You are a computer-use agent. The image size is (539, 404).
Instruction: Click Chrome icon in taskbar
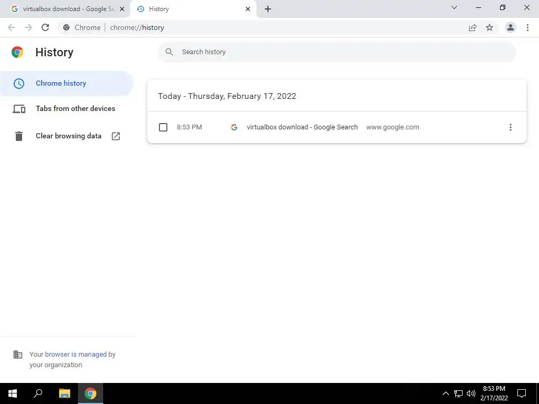91,393
